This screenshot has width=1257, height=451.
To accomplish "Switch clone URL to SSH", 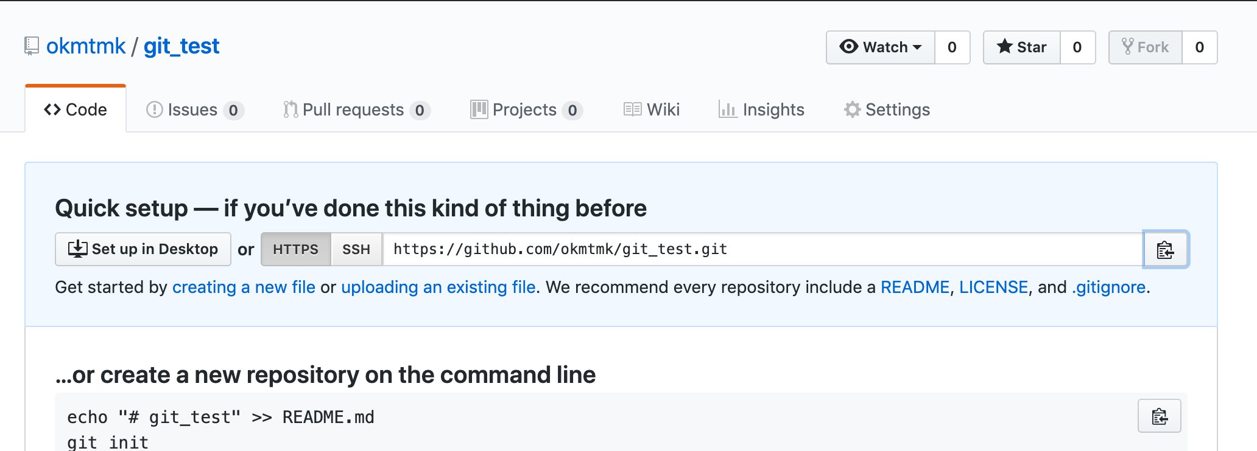I will coord(356,249).
